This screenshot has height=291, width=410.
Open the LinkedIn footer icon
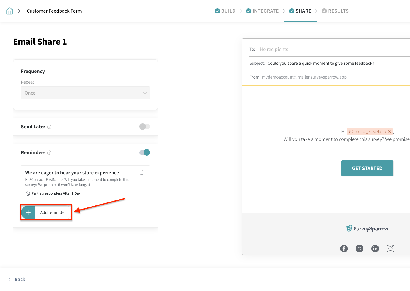375,249
